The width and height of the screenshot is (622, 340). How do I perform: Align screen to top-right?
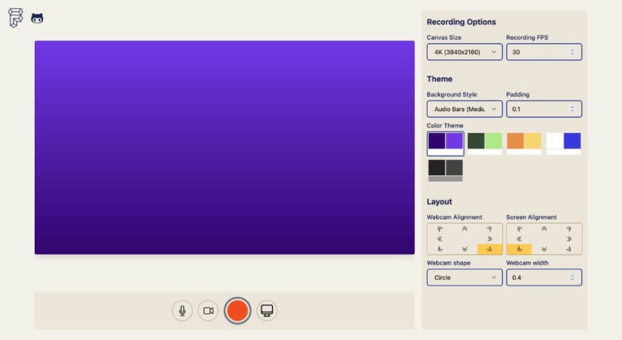[x=569, y=229]
